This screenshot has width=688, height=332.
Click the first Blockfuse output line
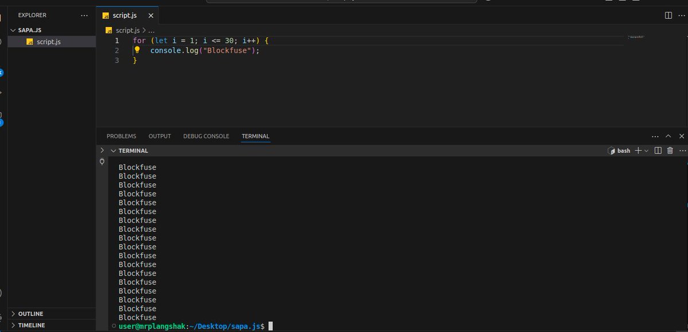point(138,167)
